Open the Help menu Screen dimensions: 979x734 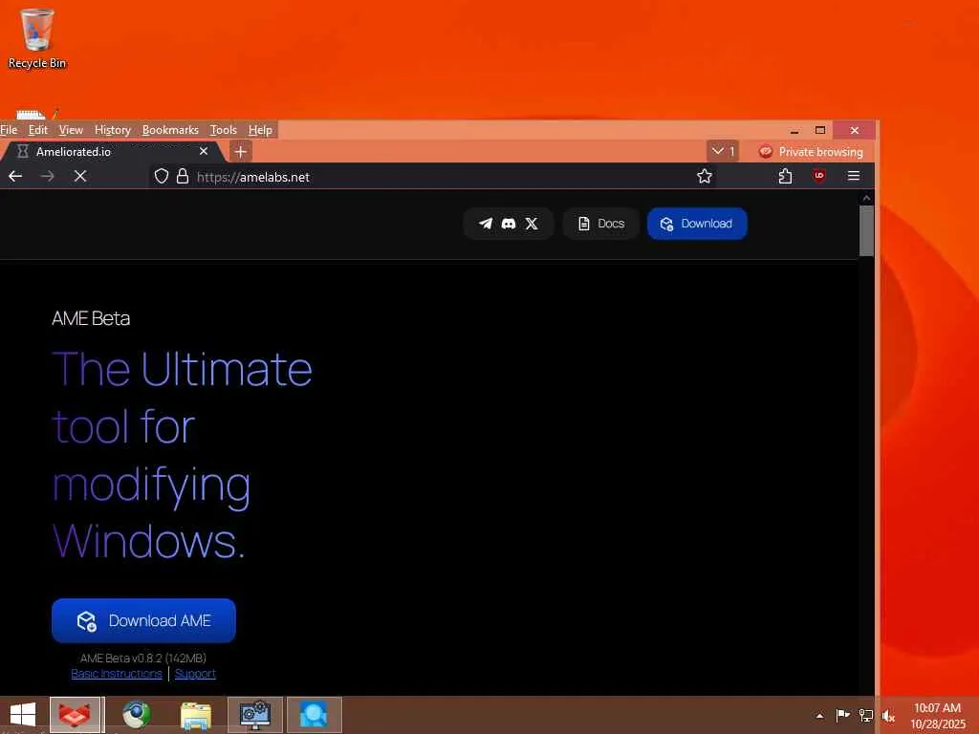click(260, 130)
